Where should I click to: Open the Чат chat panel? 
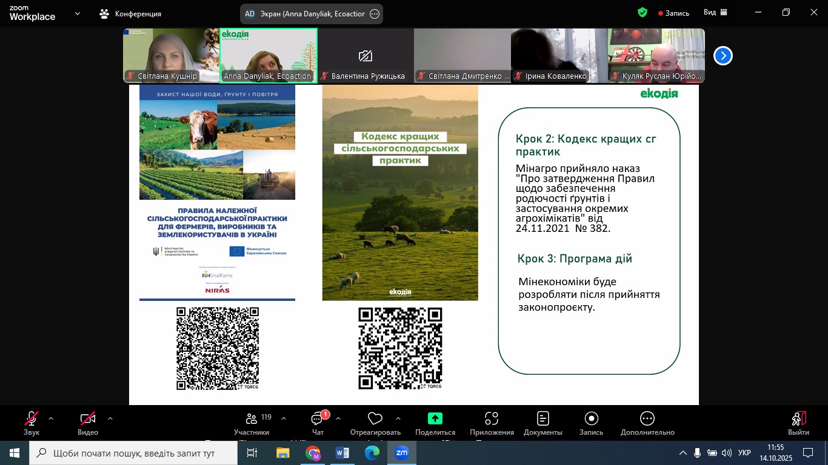318,423
